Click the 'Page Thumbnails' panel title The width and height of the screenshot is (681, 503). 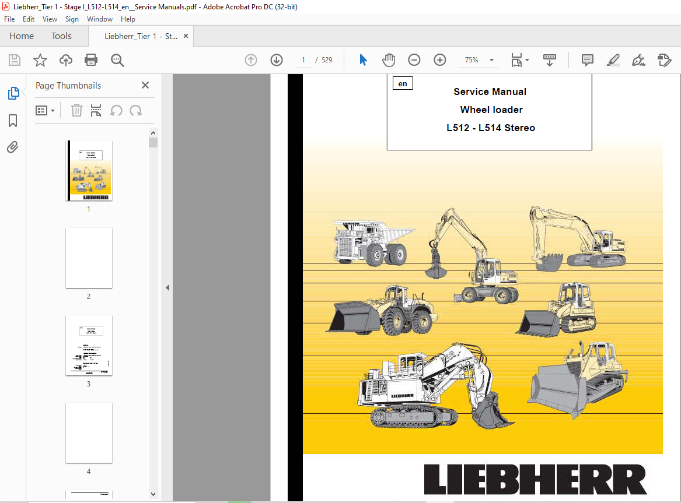pos(68,86)
